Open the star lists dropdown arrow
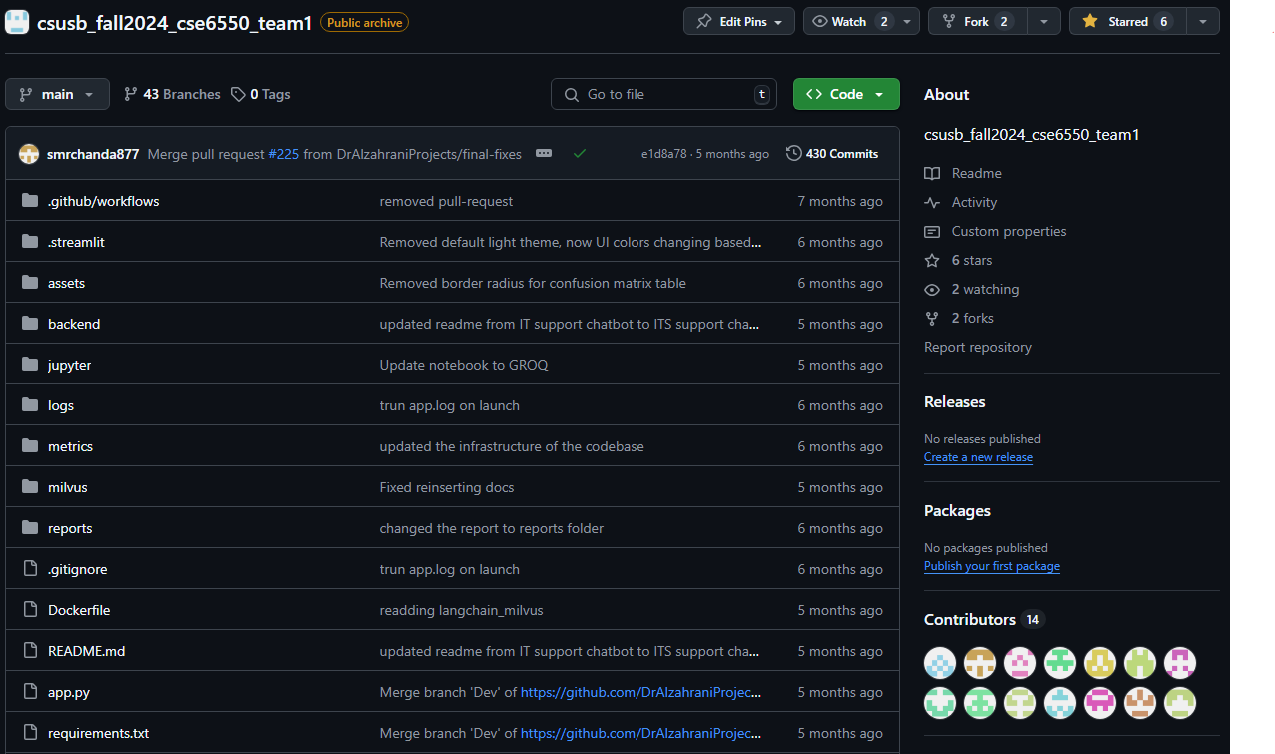Image resolution: width=1275 pixels, height=754 pixels. coord(1203,21)
